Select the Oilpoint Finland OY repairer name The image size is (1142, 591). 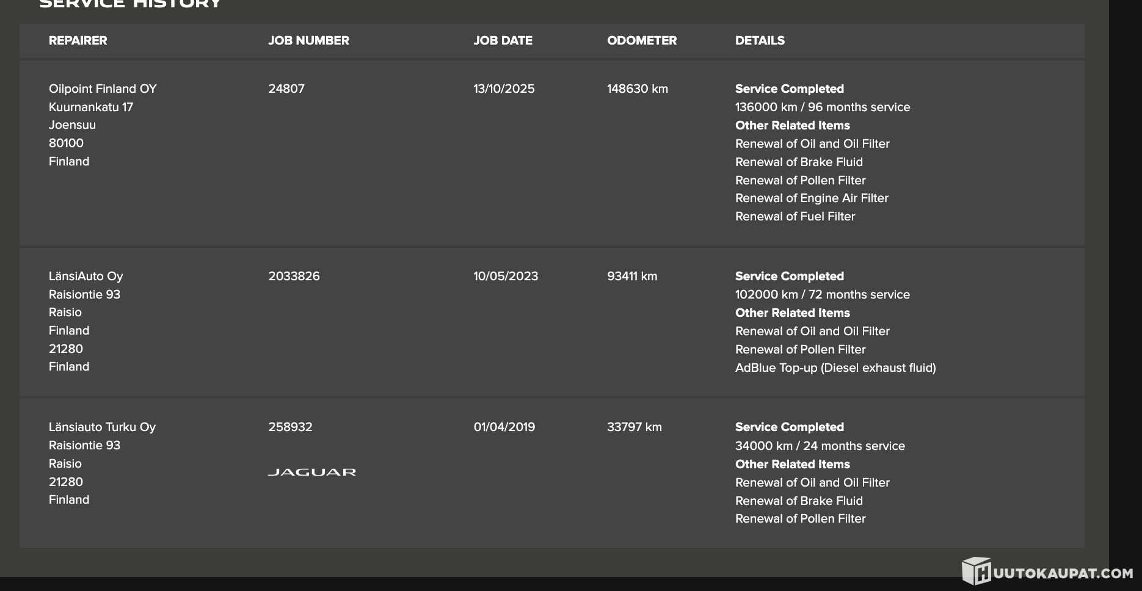tap(103, 89)
